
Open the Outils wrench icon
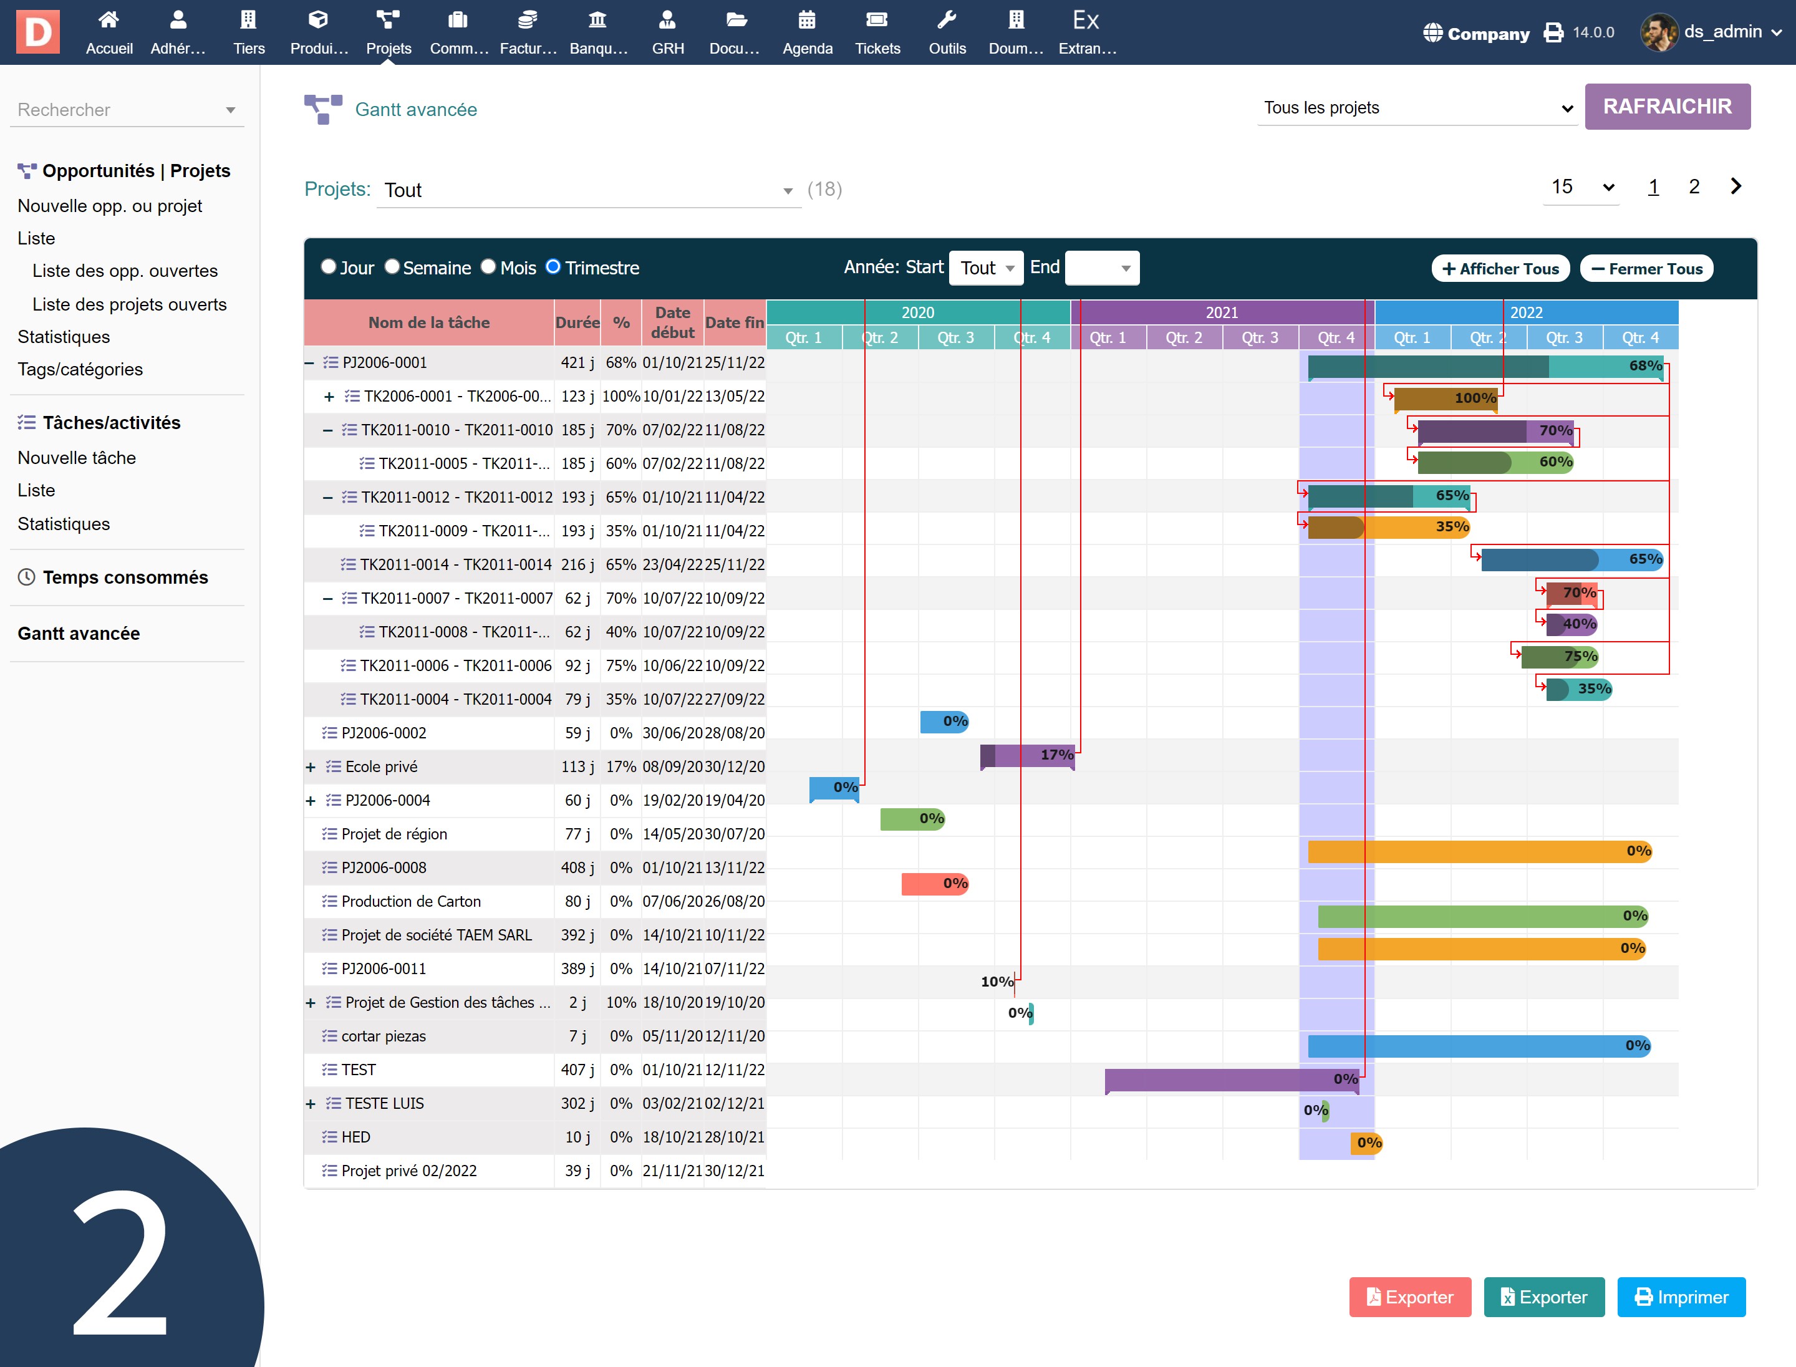coord(947,21)
